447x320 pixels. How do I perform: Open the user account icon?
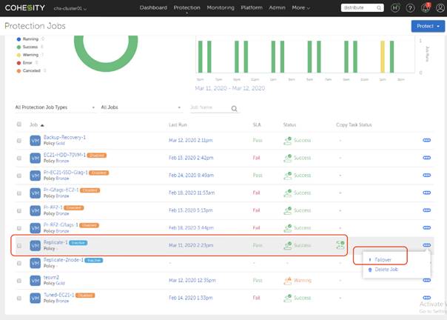[x=440, y=8]
